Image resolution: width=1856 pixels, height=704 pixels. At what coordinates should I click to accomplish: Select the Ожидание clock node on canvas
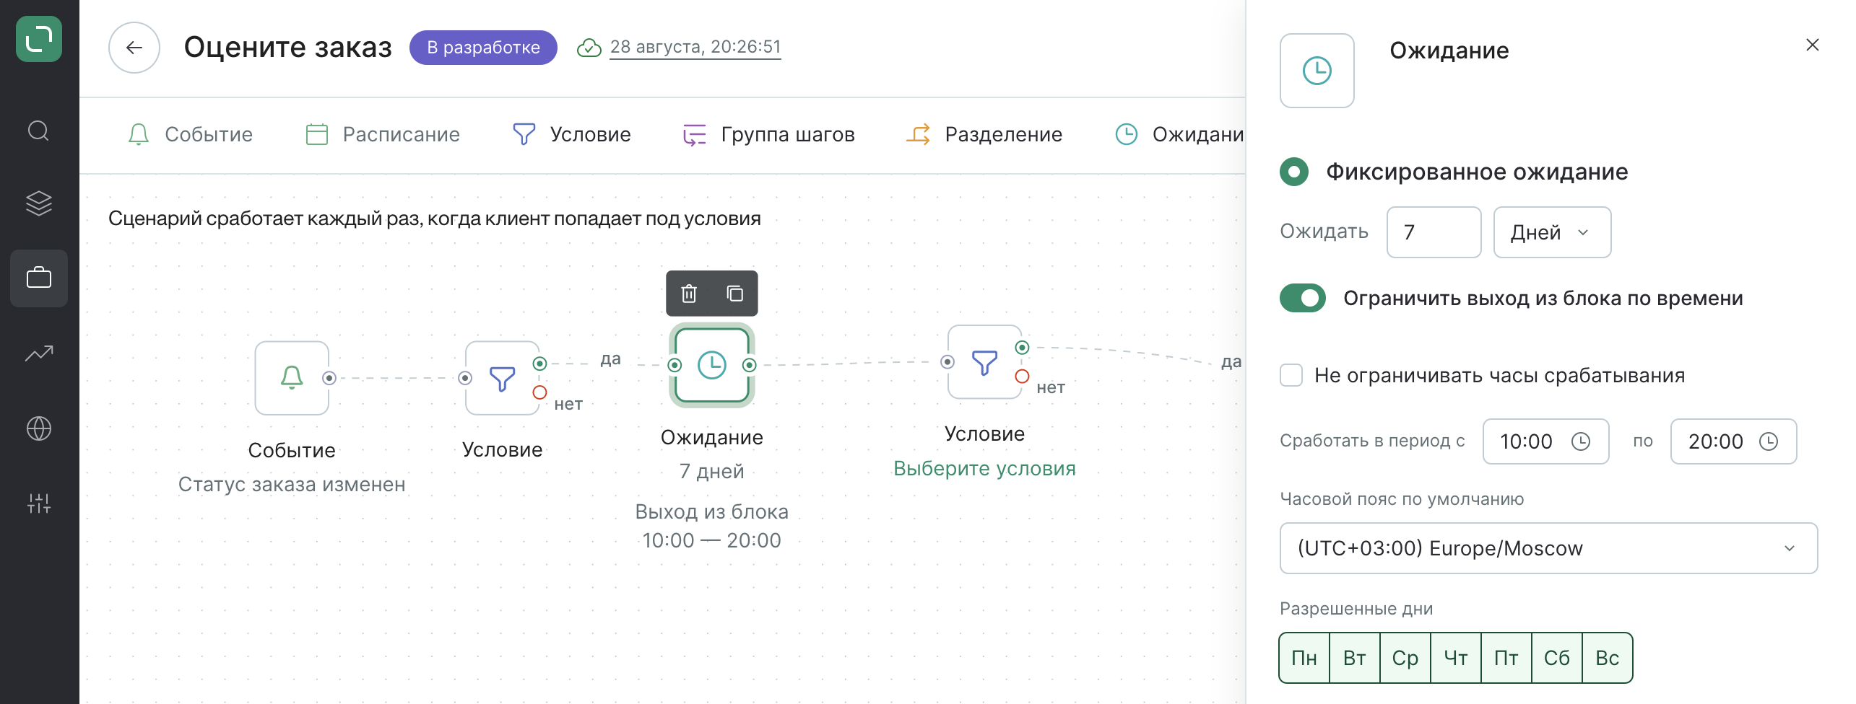point(712,365)
